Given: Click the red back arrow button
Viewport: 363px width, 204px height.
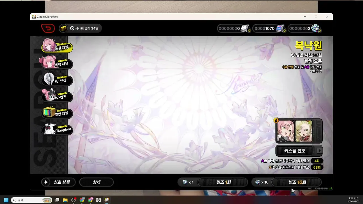Looking at the screenshot, I should [x=48, y=28].
